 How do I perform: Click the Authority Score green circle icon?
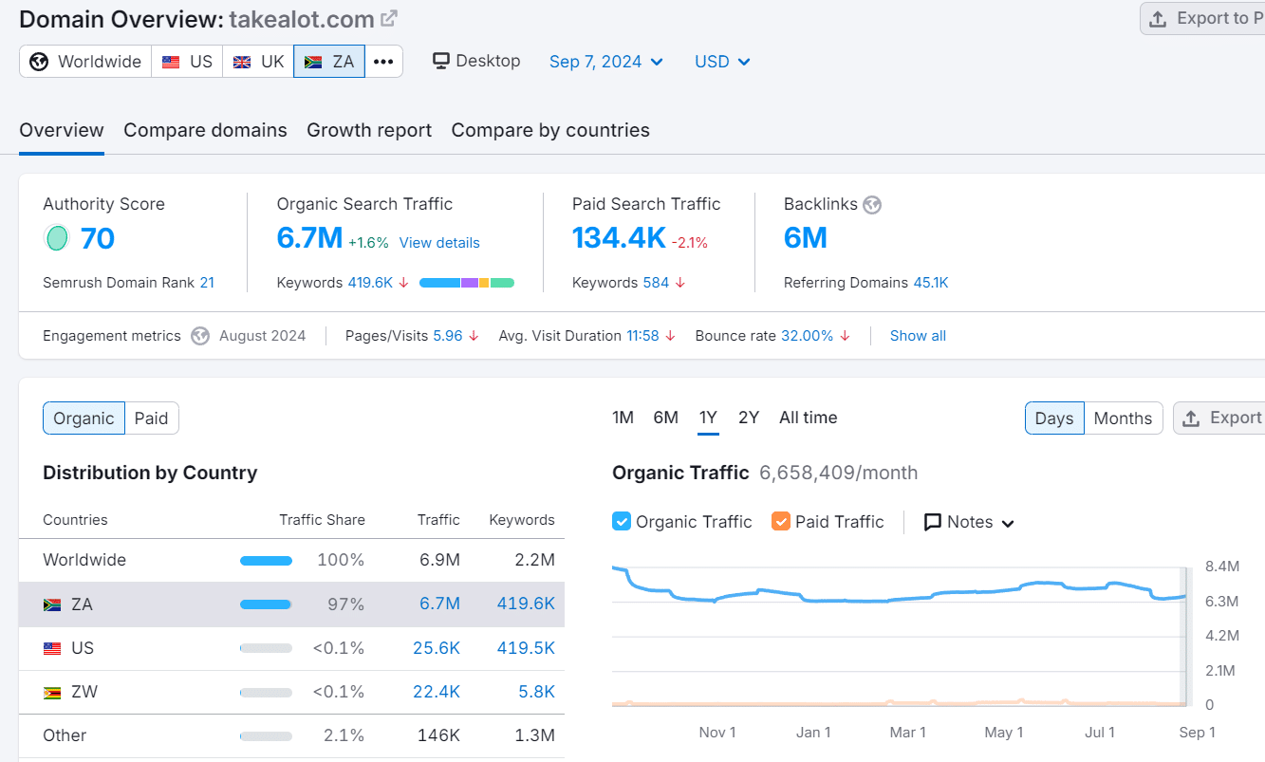(57, 238)
